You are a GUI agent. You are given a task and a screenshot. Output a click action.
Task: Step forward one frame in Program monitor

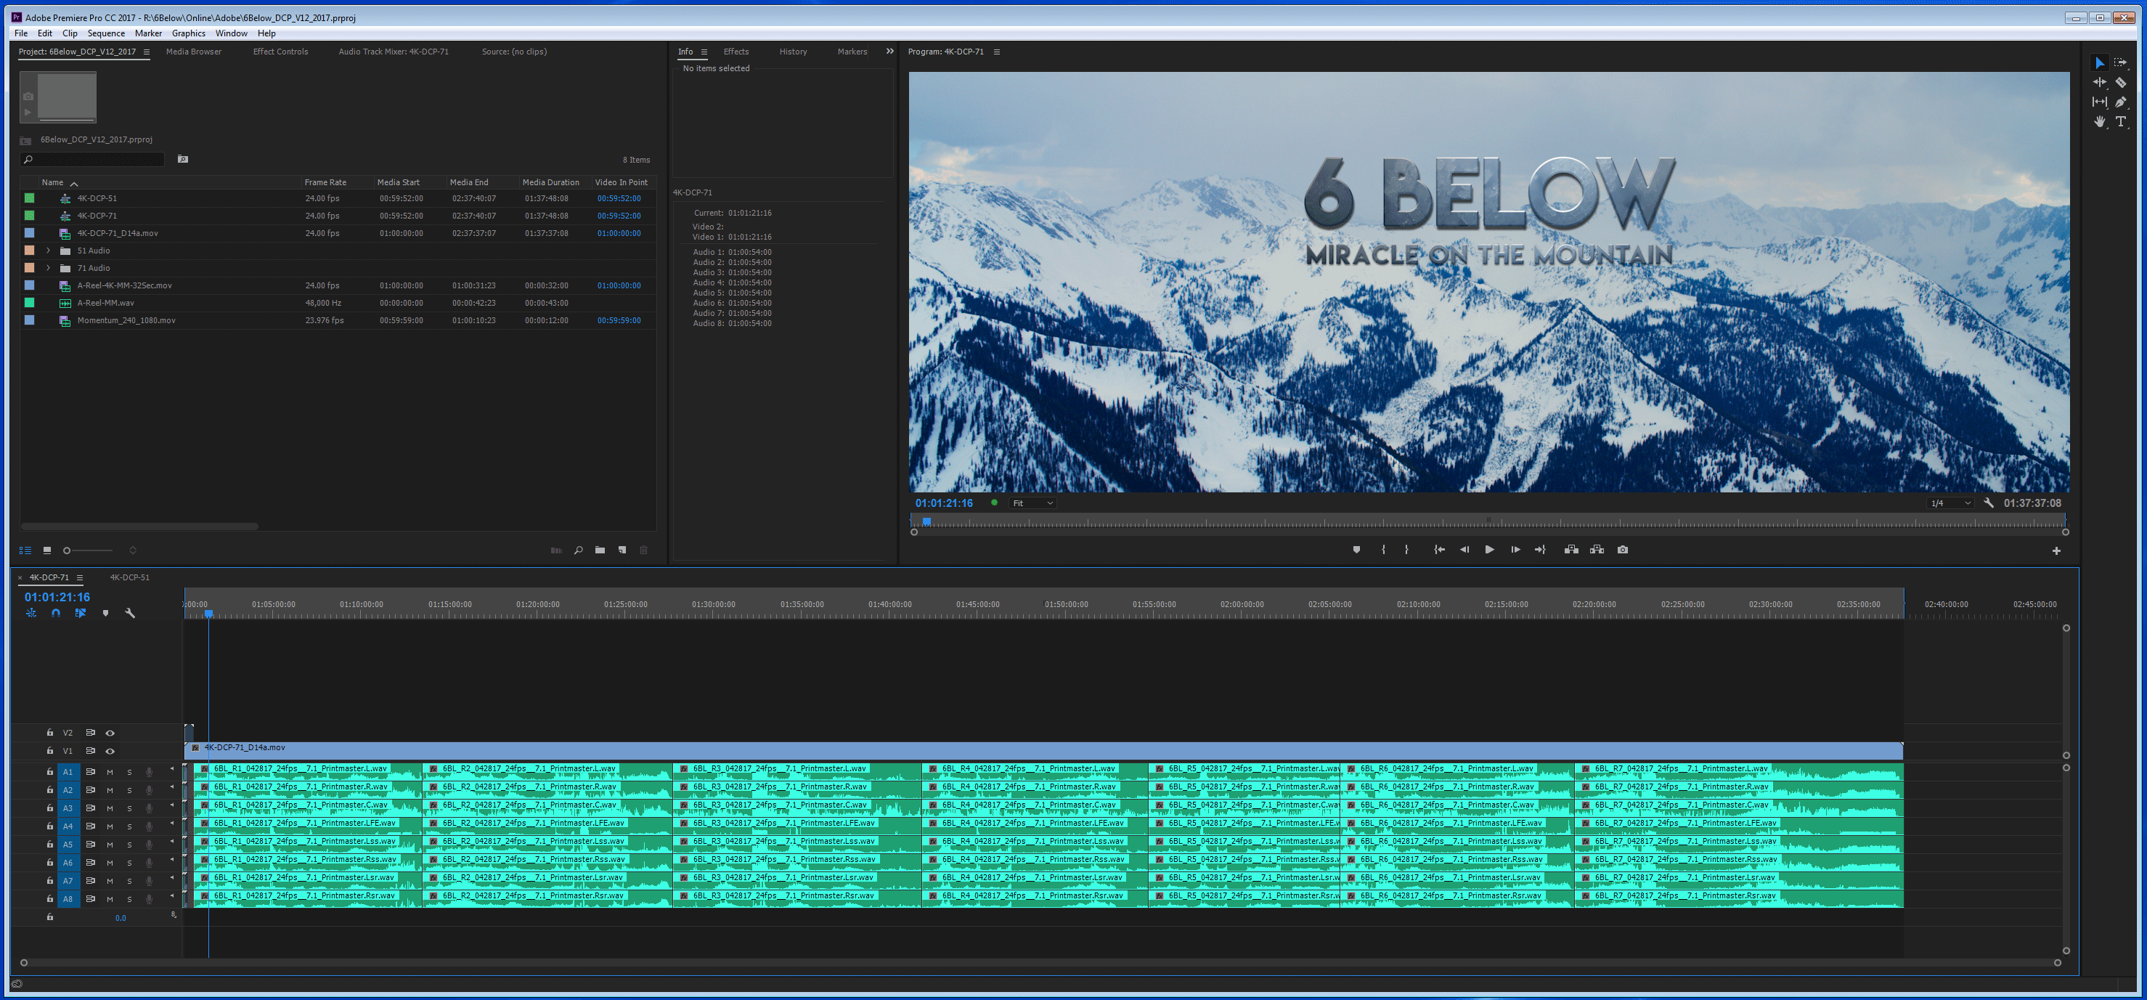[x=1515, y=550]
